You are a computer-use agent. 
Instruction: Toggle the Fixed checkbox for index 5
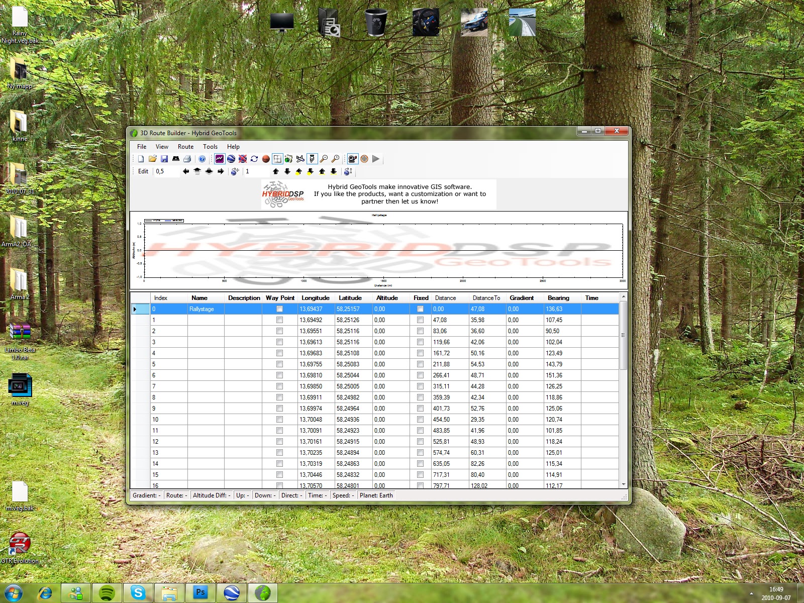click(x=420, y=364)
